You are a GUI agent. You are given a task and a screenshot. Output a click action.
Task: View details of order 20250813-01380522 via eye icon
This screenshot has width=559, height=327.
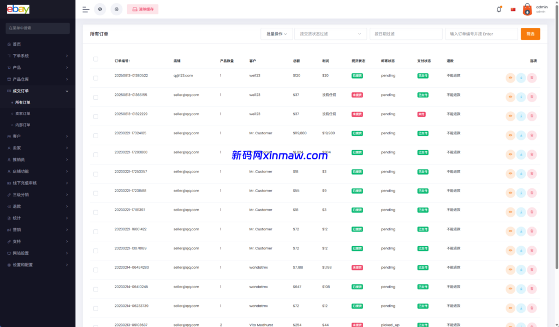[x=510, y=78]
